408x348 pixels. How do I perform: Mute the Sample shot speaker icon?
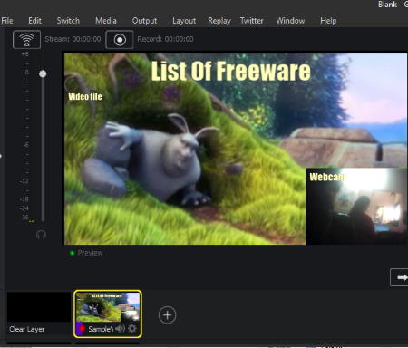click(x=120, y=329)
